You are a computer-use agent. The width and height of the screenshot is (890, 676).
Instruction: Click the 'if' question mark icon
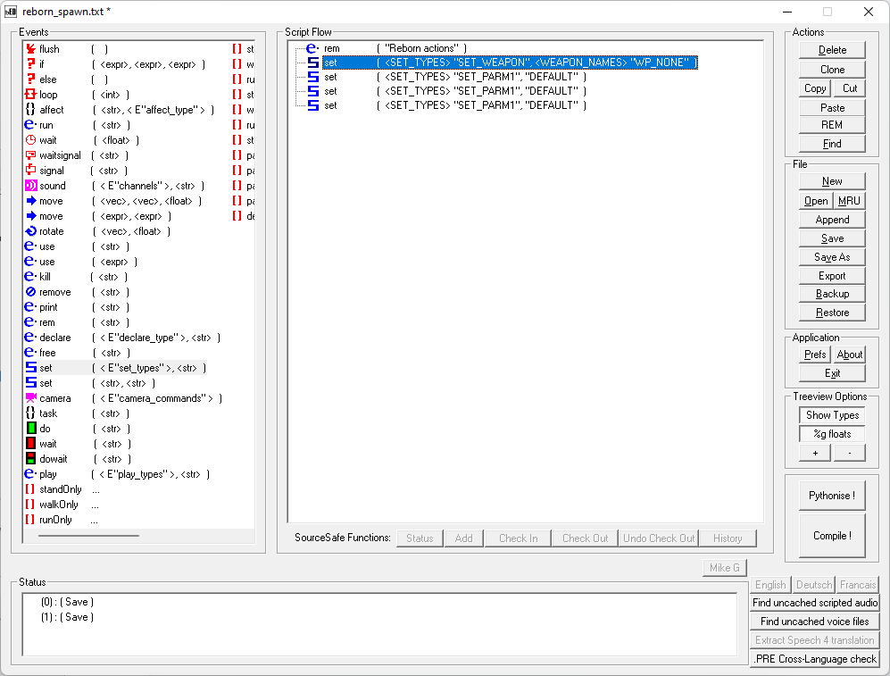(x=30, y=64)
